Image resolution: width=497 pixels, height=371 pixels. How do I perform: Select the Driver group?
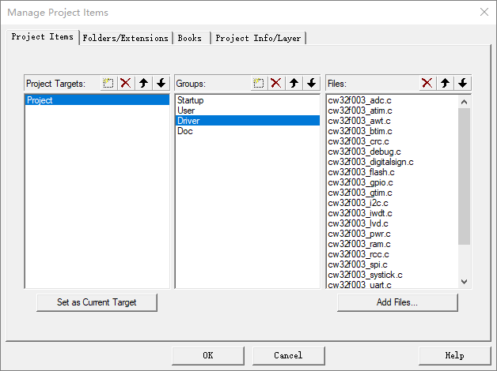pos(248,121)
